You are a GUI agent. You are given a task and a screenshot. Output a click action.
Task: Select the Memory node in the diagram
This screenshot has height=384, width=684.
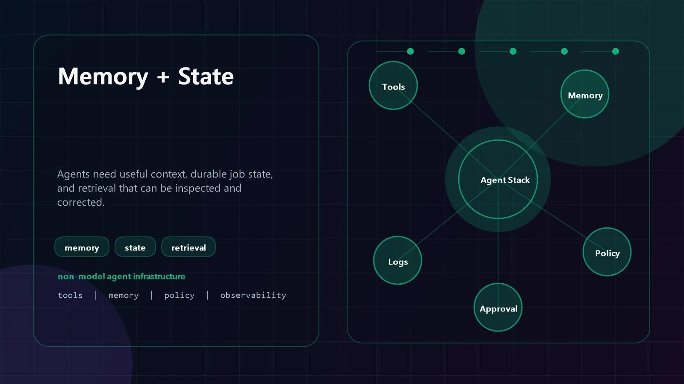pos(585,94)
